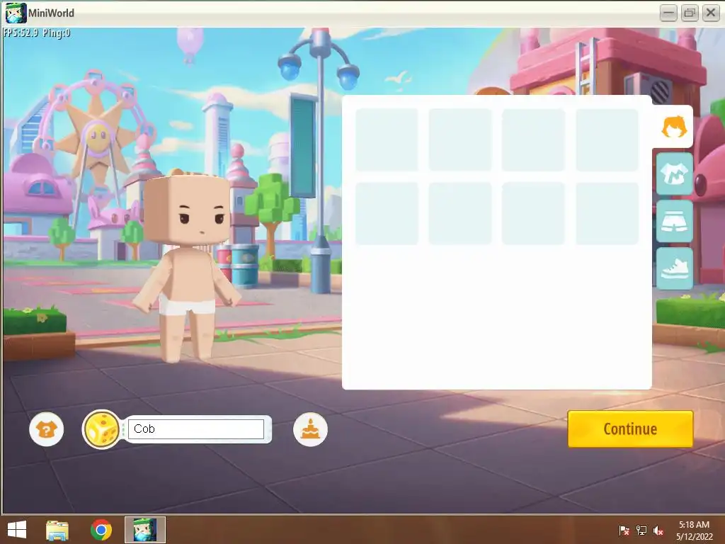Viewport: 725px width, 544px height.
Task: Roll the dice for a random name
Action: pos(102,429)
